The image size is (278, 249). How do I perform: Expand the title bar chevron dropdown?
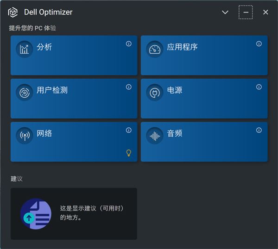[x=225, y=12]
